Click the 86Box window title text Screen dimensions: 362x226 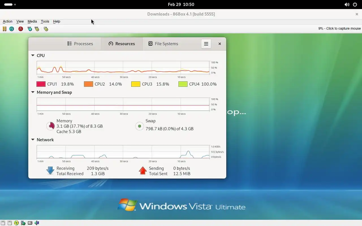click(181, 14)
